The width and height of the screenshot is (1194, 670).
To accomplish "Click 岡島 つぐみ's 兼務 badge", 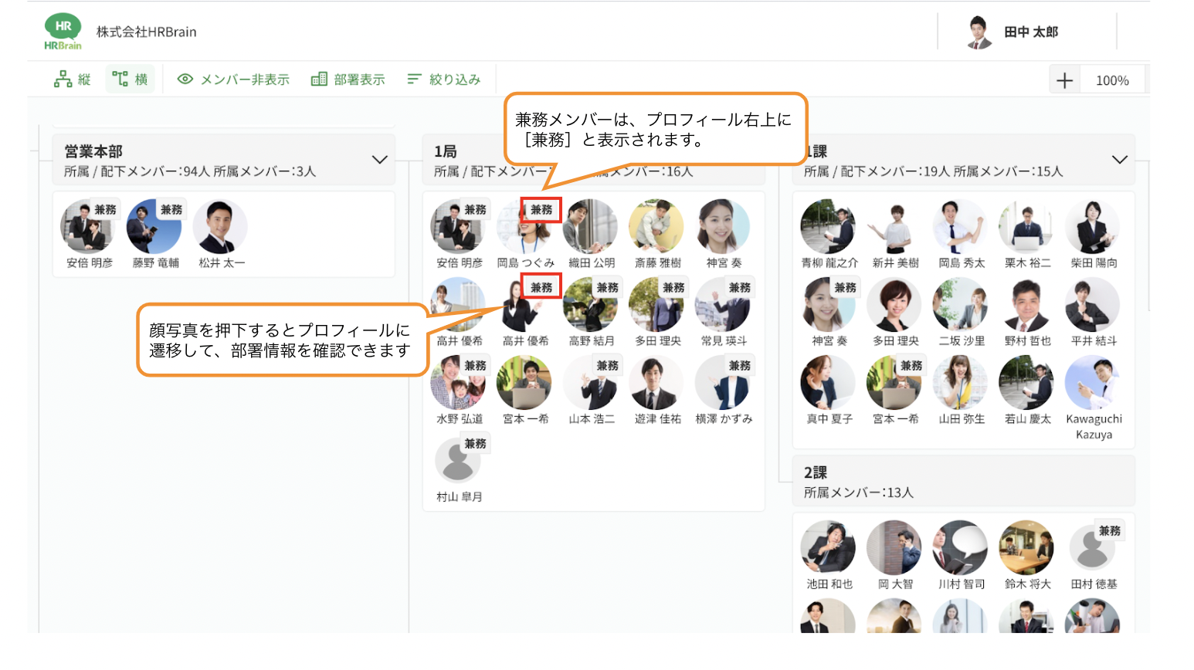I will click(x=541, y=210).
